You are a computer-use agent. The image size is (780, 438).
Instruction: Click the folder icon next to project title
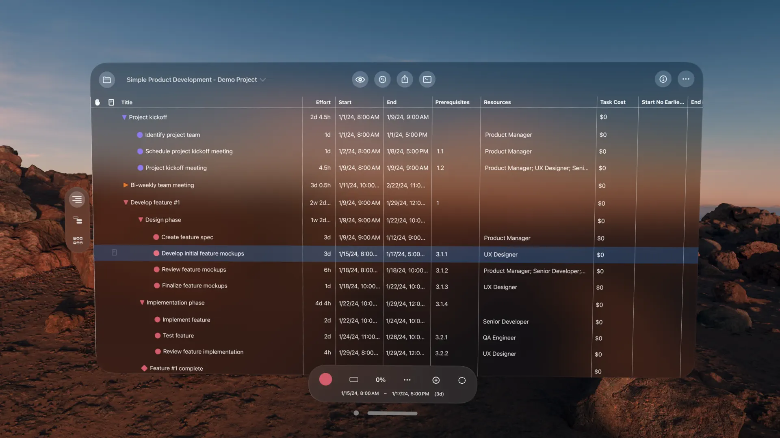point(107,79)
